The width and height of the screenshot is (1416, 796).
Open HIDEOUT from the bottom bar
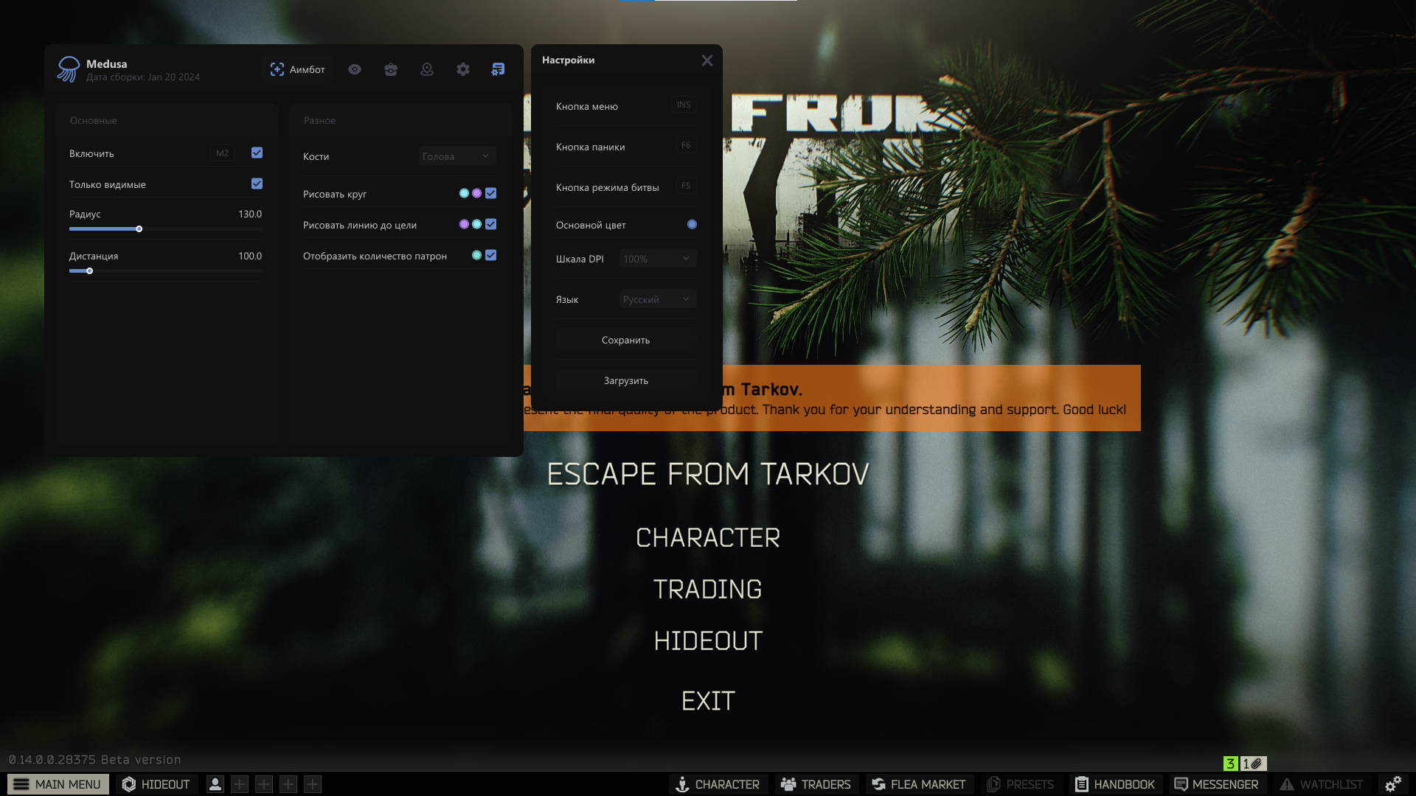(x=156, y=784)
